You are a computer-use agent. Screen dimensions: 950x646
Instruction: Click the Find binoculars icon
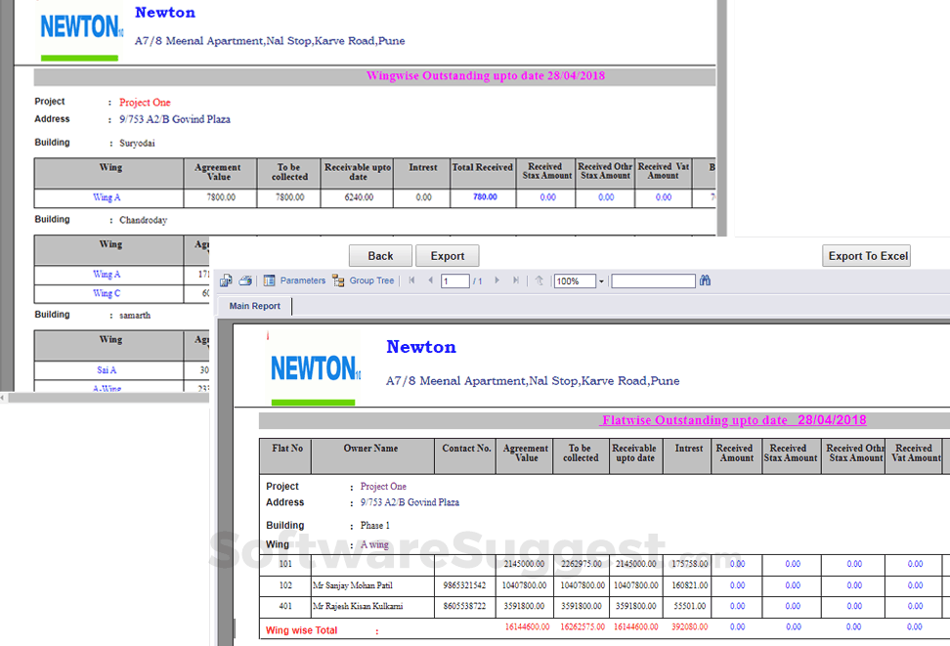click(705, 280)
